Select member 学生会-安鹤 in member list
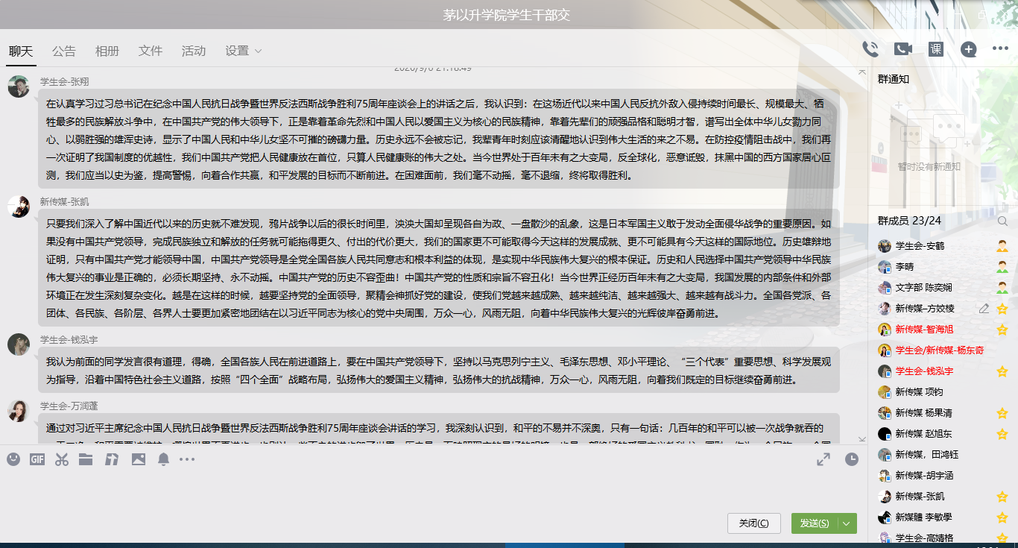Screen dimensions: 1018x548 click(920, 246)
